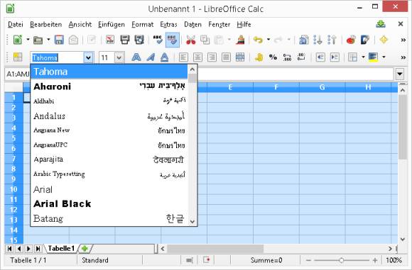Align text left

point(183,57)
